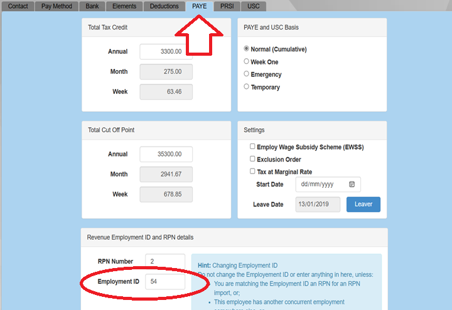Screen dimensions: 452x310
Task: Click the RPN Number input field
Action: click(x=165, y=262)
